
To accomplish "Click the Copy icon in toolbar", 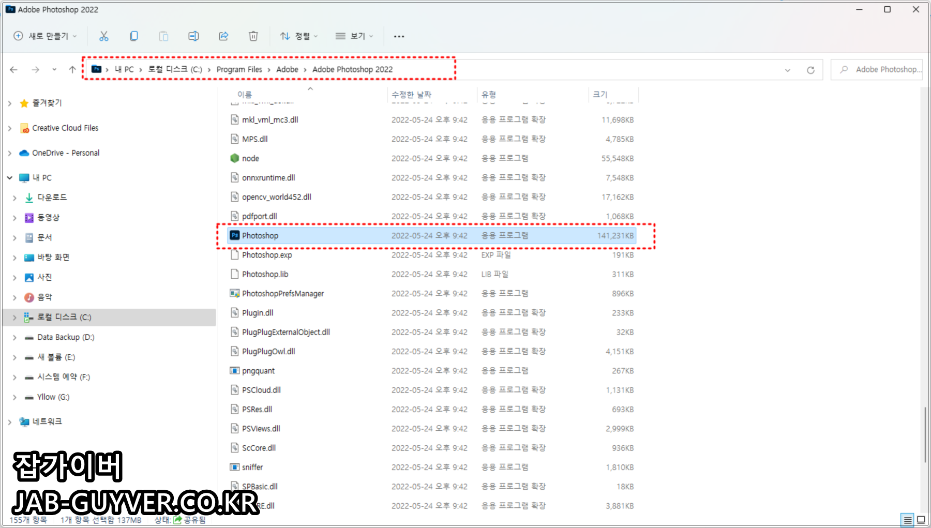I will tap(133, 36).
